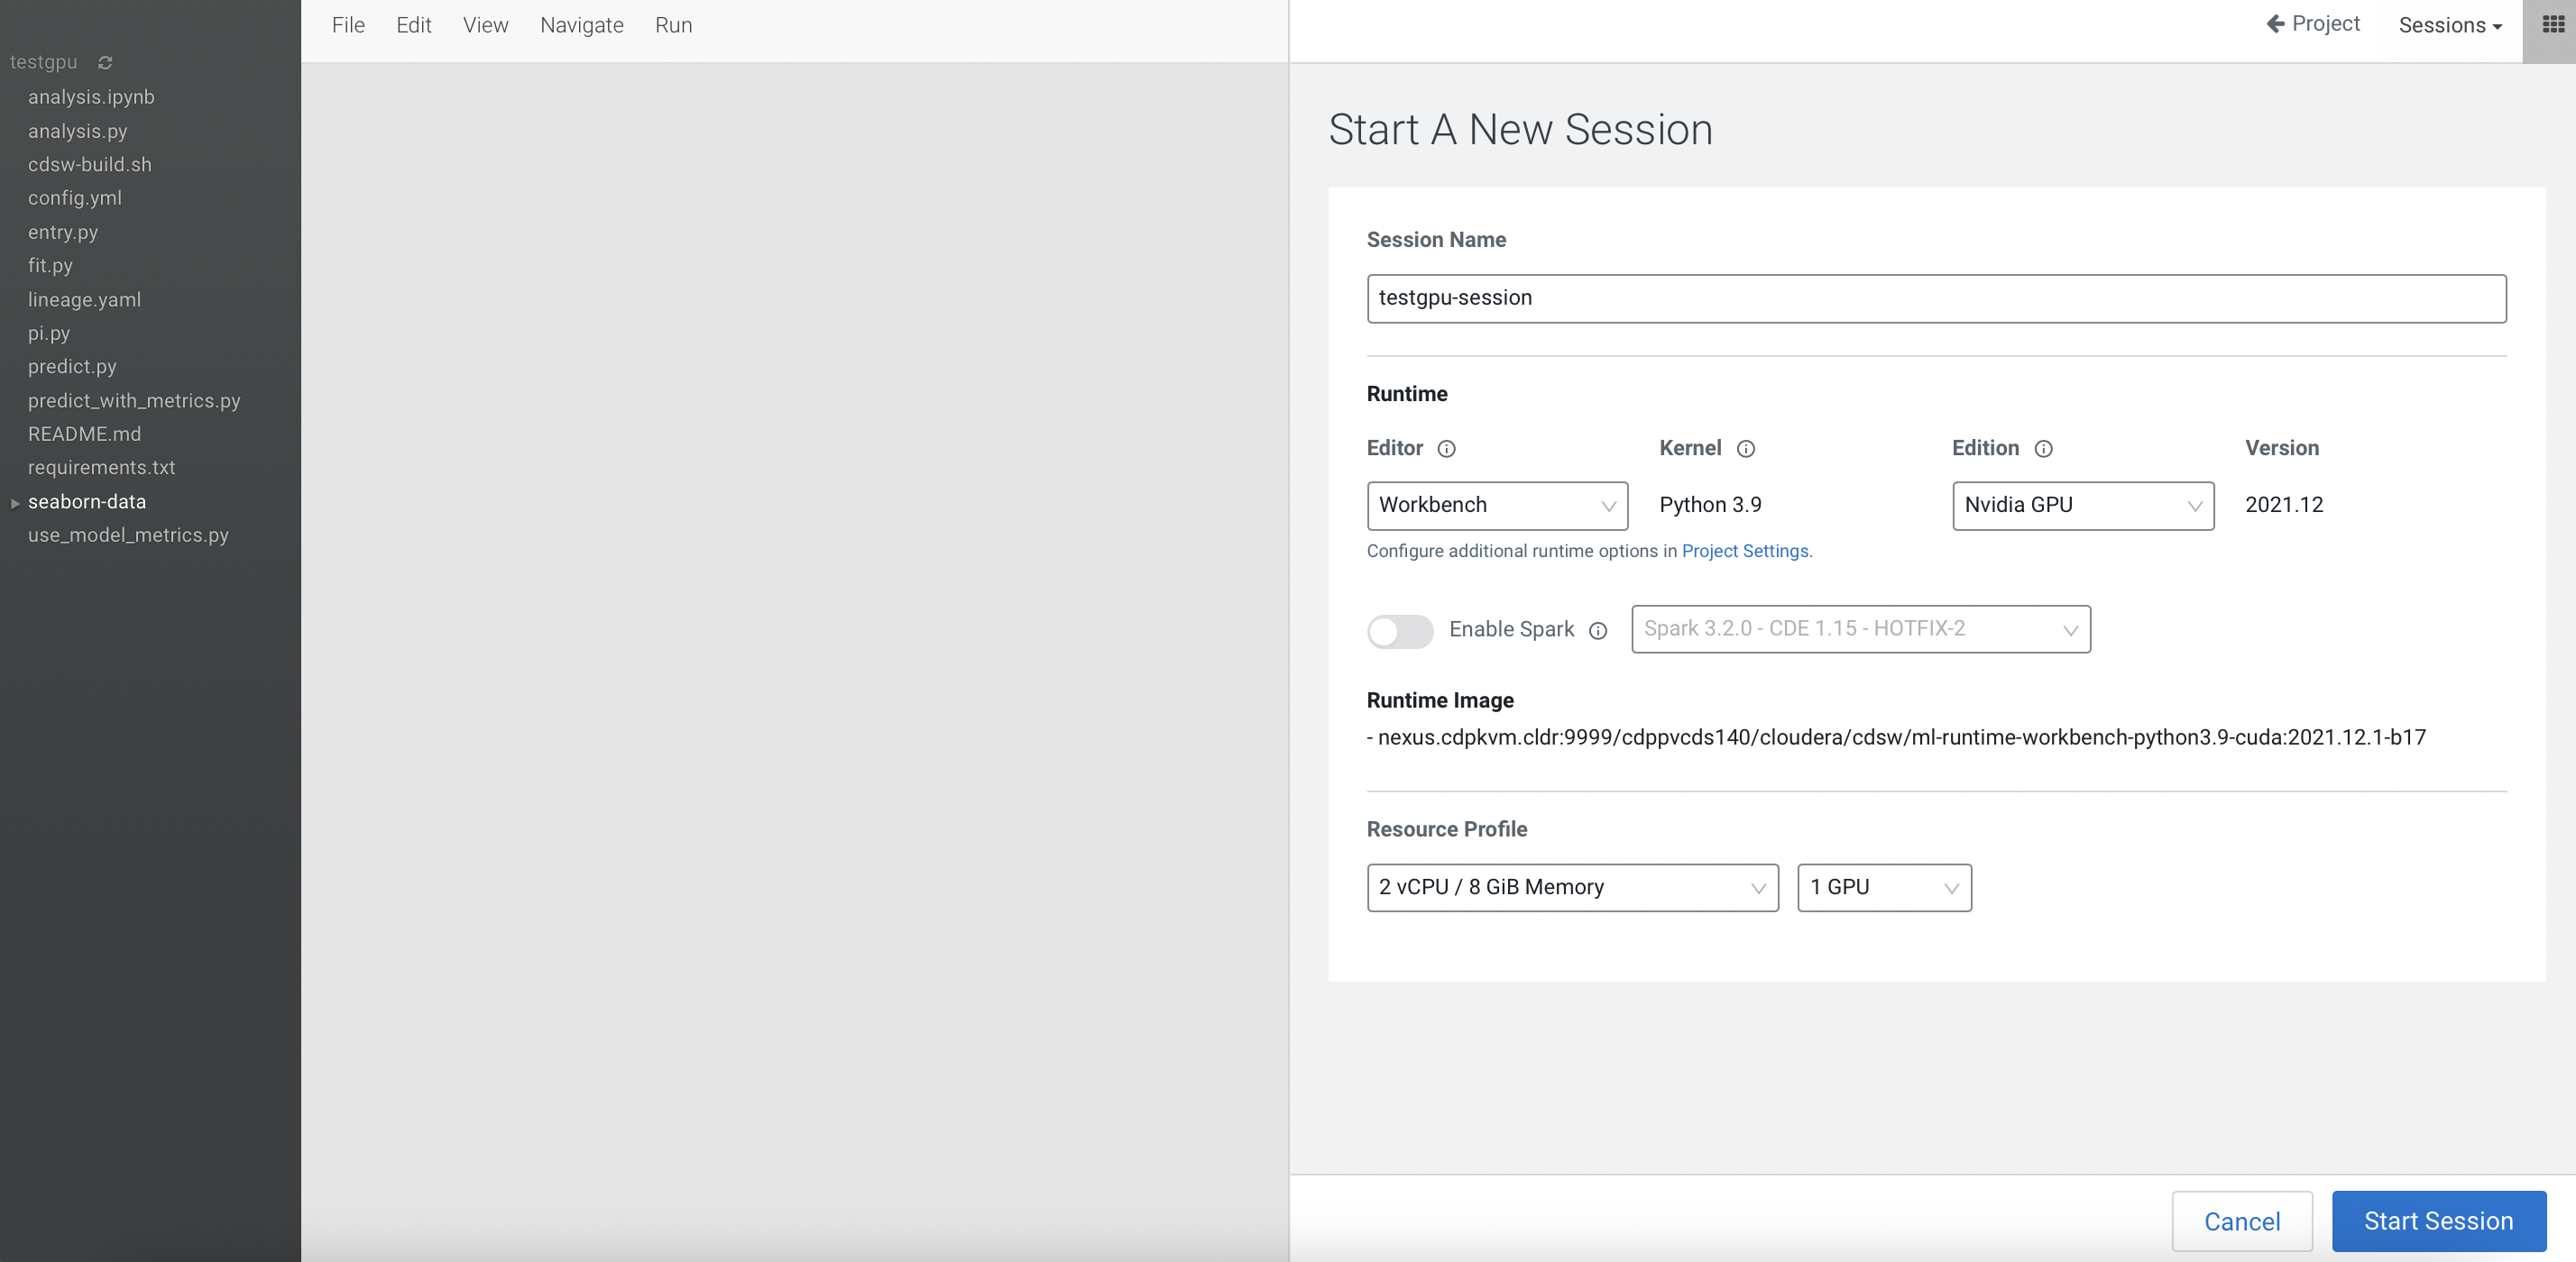Open the Run menu
Viewport: 2576px width, 1262px height.
tap(673, 25)
